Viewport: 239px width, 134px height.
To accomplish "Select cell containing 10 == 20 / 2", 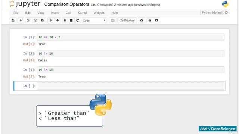I will click(x=131, y=37).
